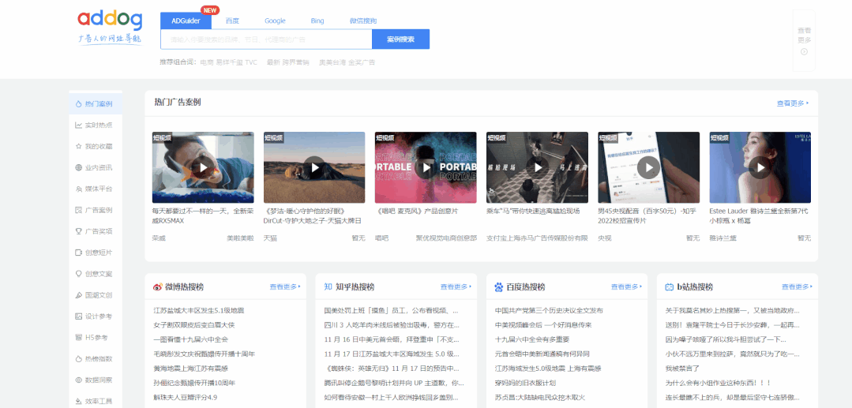Open 查看更多 for b站热搜榜
The width and height of the screenshot is (852, 408).
tap(797, 286)
